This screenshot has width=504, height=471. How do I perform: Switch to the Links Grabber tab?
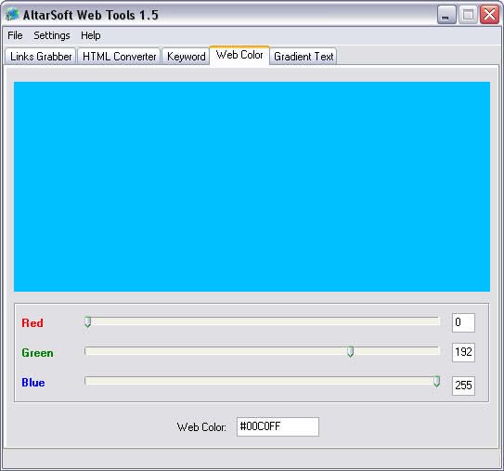point(41,57)
